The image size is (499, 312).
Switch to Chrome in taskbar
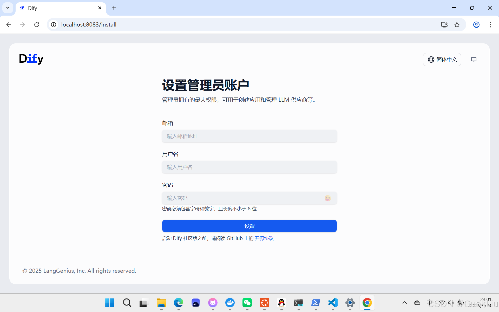coord(367,303)
